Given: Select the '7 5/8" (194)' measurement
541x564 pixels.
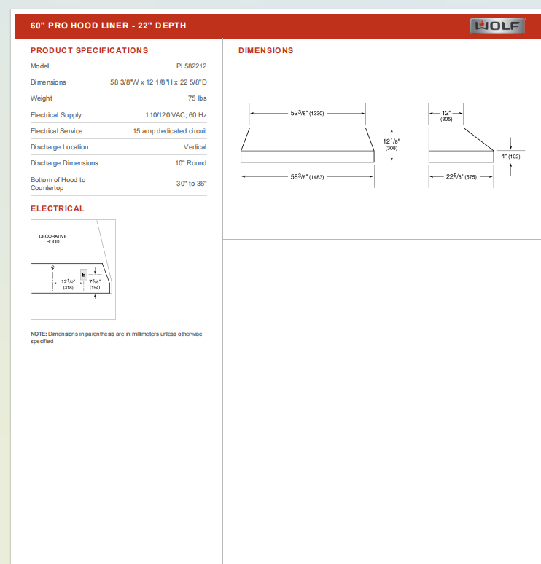Looking at the screenshot, I should (95, 284).
